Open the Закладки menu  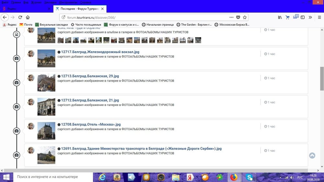tap(51, 2)
